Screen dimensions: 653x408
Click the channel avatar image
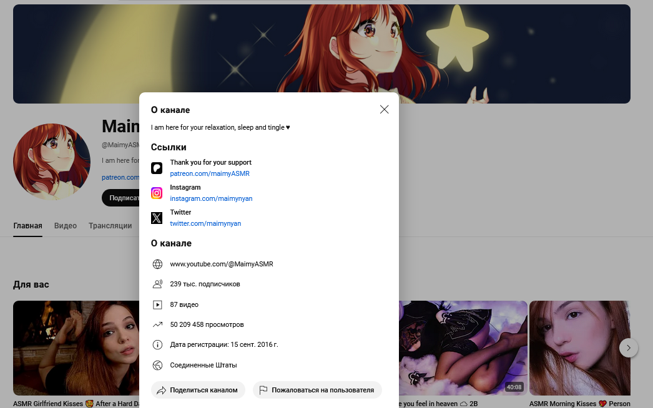[52, 162]
